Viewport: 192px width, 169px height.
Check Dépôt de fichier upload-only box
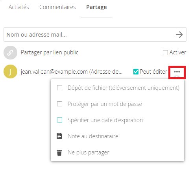(x=59, y=88)
